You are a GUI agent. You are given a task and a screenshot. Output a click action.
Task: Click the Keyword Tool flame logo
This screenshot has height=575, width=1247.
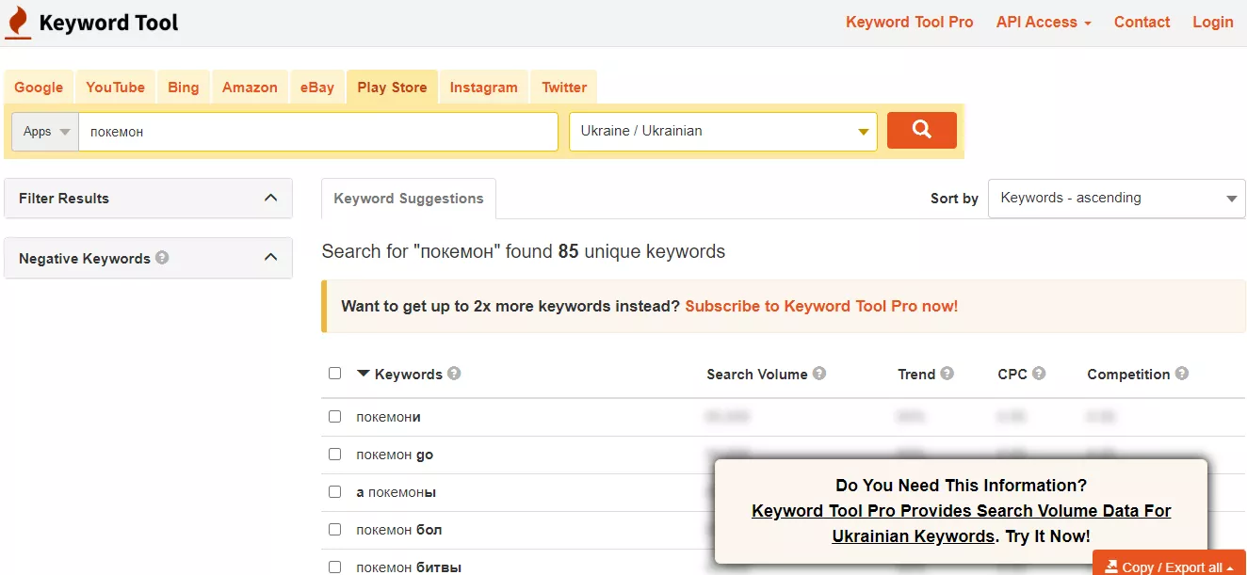coord(18,23)
